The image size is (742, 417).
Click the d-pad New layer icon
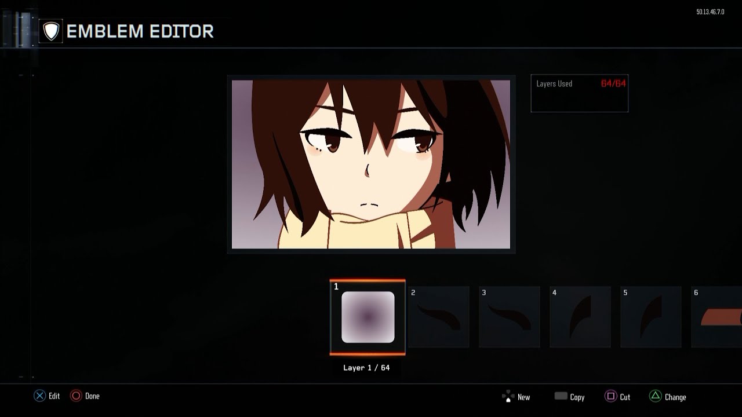(x=508, y=397)
